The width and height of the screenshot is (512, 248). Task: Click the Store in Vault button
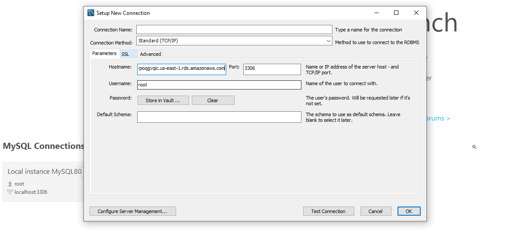163,100
